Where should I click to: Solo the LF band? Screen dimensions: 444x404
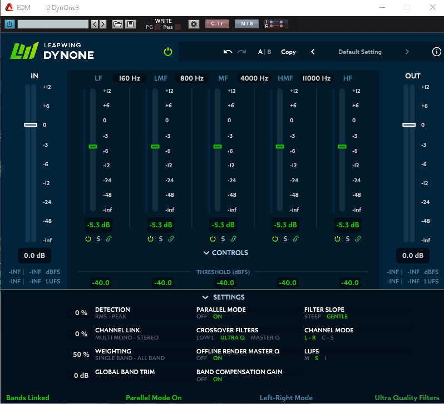[98, 239]
